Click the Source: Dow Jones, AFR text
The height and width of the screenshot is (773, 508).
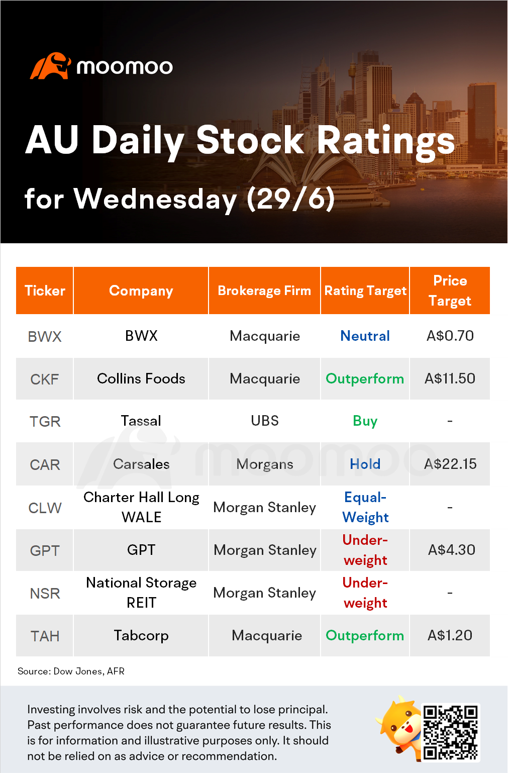coord(71,671)
